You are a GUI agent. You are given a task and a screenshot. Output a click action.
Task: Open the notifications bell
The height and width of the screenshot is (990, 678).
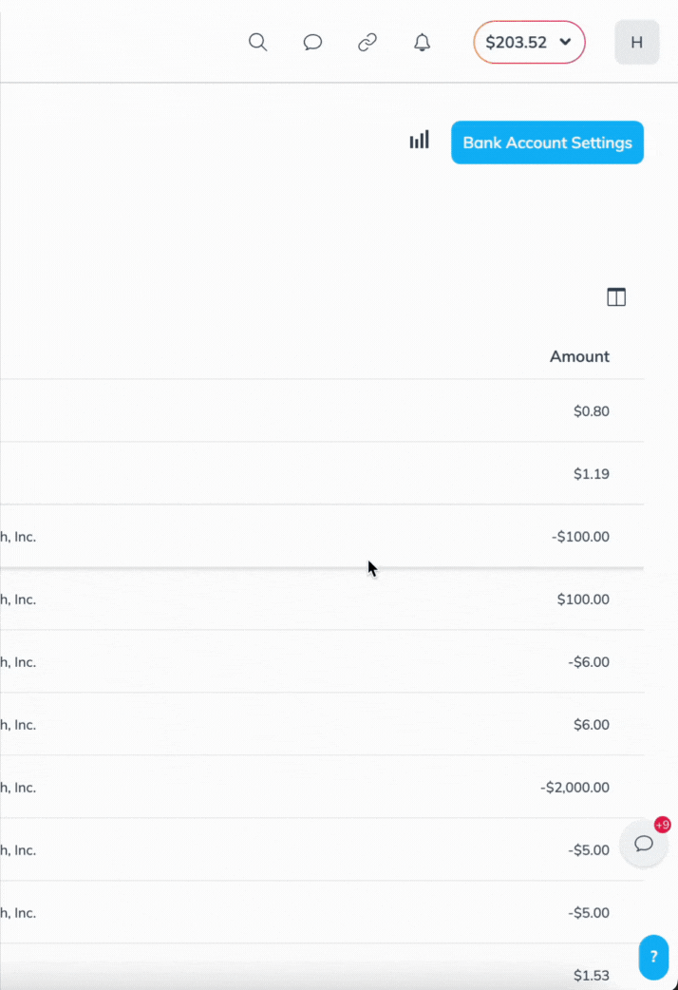(423, 43)
